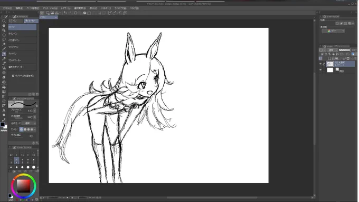
Task: Click the black main color chip in toolbar
Action: pyautogui.click(x=3, y=124)
